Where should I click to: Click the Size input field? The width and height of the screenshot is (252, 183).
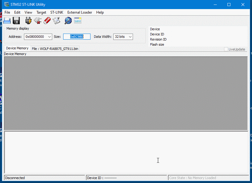click(77, 37)
